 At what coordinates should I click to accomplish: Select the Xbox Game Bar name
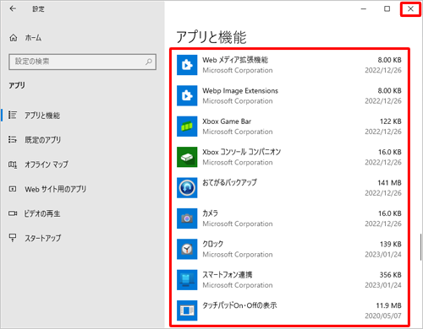(227, 121)
